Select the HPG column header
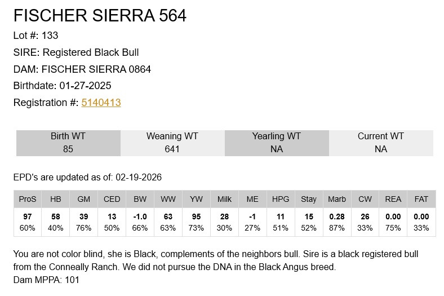Screen dimensions: 444x296 point(281,199)
